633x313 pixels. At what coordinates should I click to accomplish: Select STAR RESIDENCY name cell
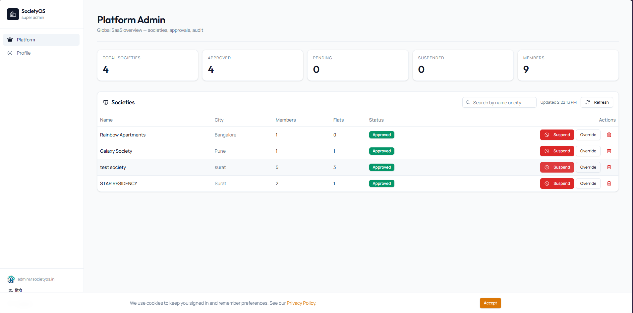tap(119, 183)
